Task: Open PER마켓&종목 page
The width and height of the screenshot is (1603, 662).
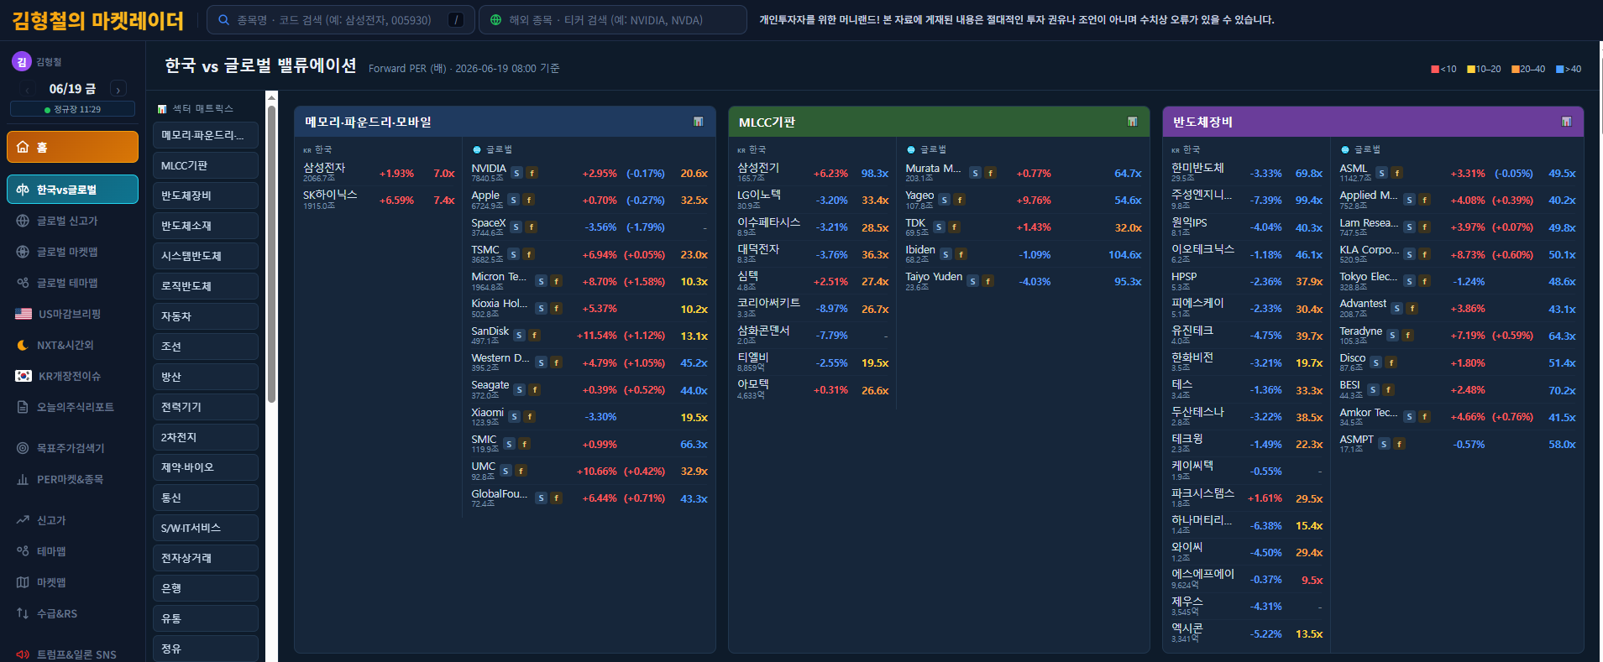Action: (72, 479)
